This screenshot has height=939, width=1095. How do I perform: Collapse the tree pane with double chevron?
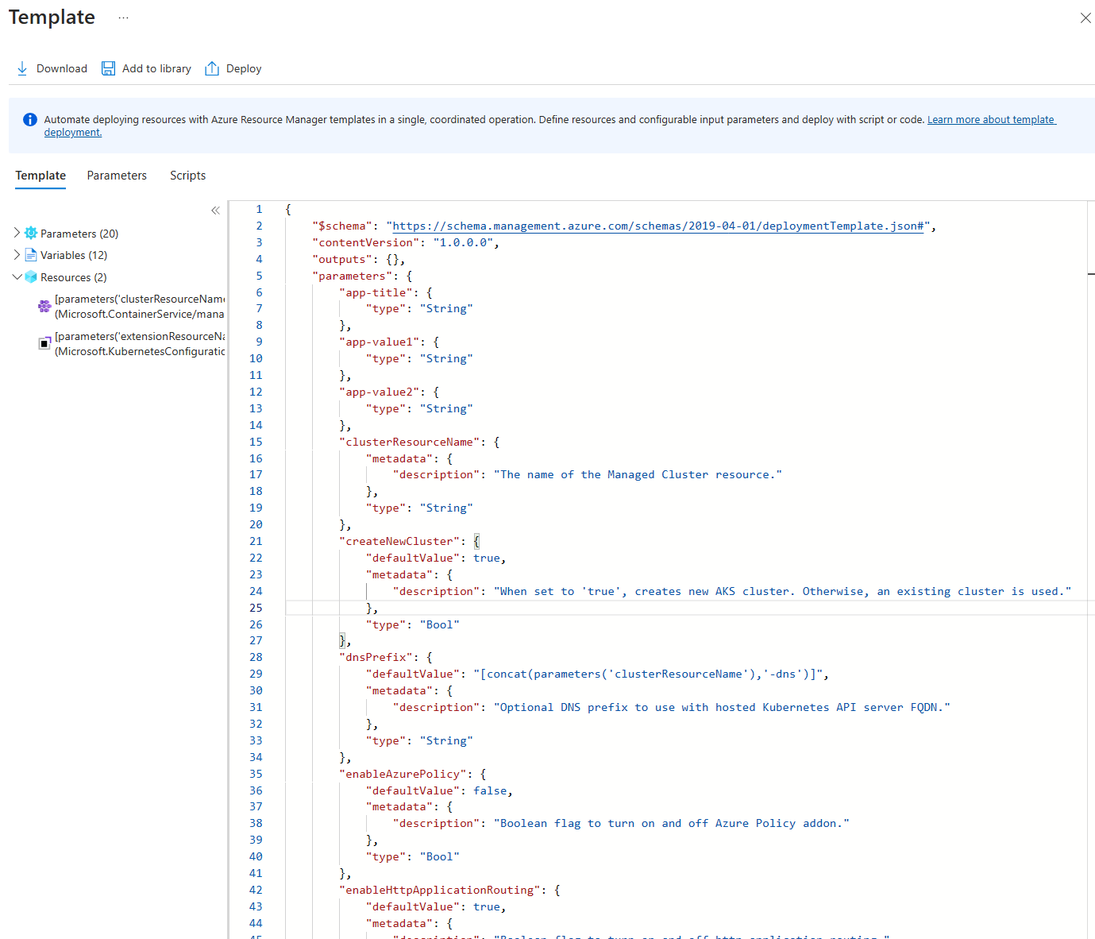[215, 211]
